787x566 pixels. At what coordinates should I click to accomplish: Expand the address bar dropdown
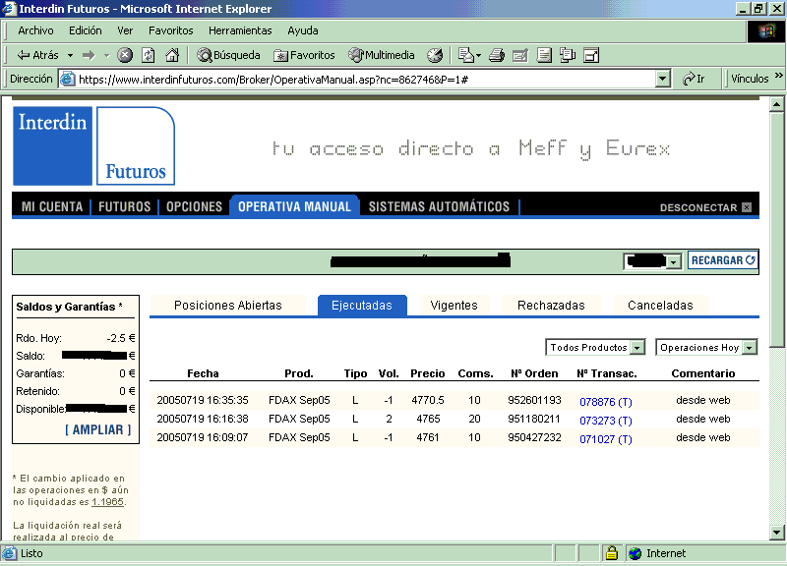point(663,79)
